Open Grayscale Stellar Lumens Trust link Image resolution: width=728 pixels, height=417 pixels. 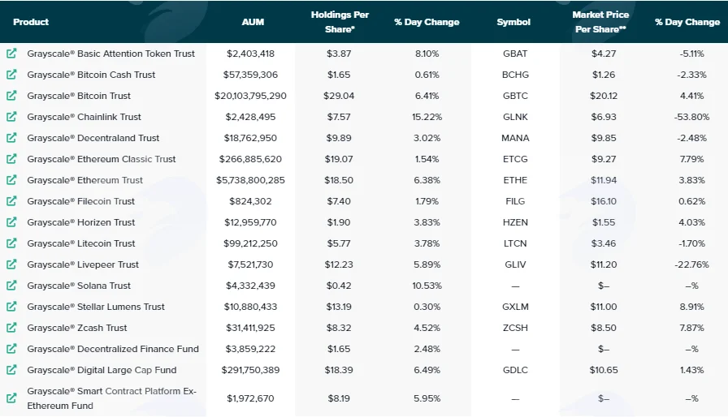[x=96, y=307]
